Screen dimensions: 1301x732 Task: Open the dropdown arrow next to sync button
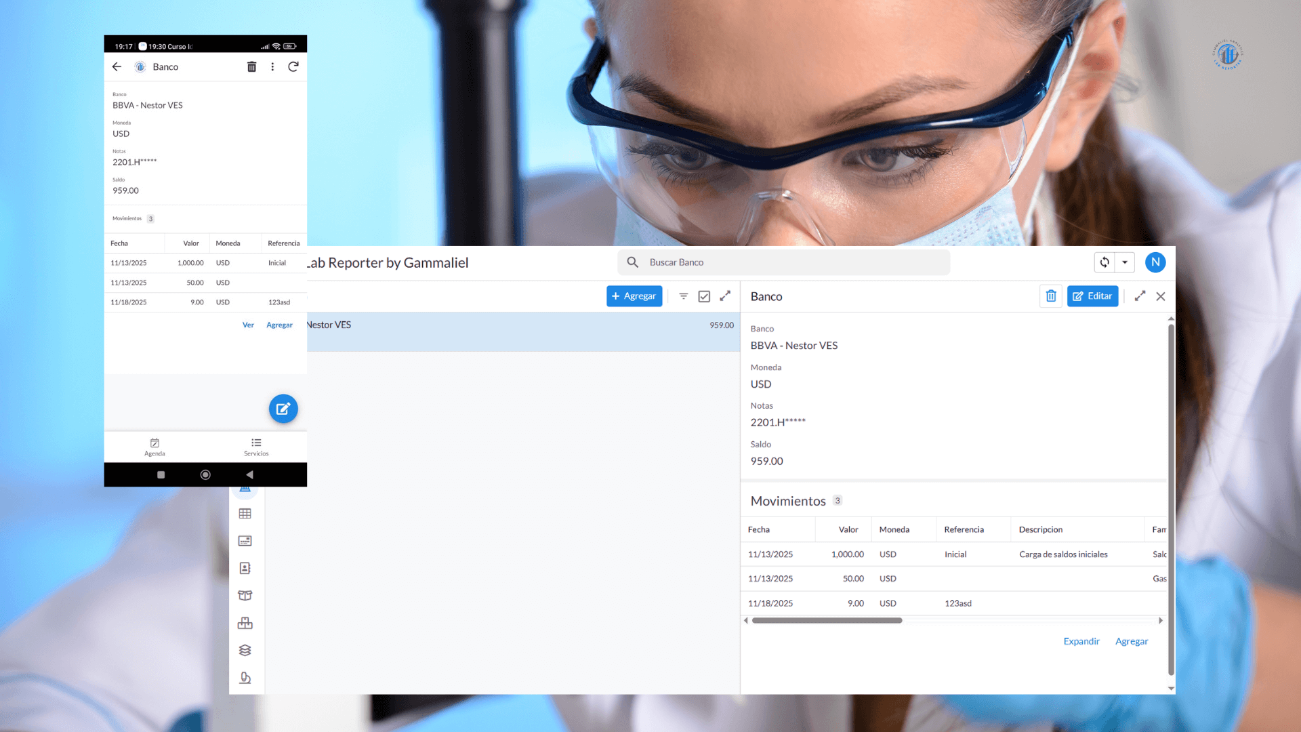point(1125,262)
